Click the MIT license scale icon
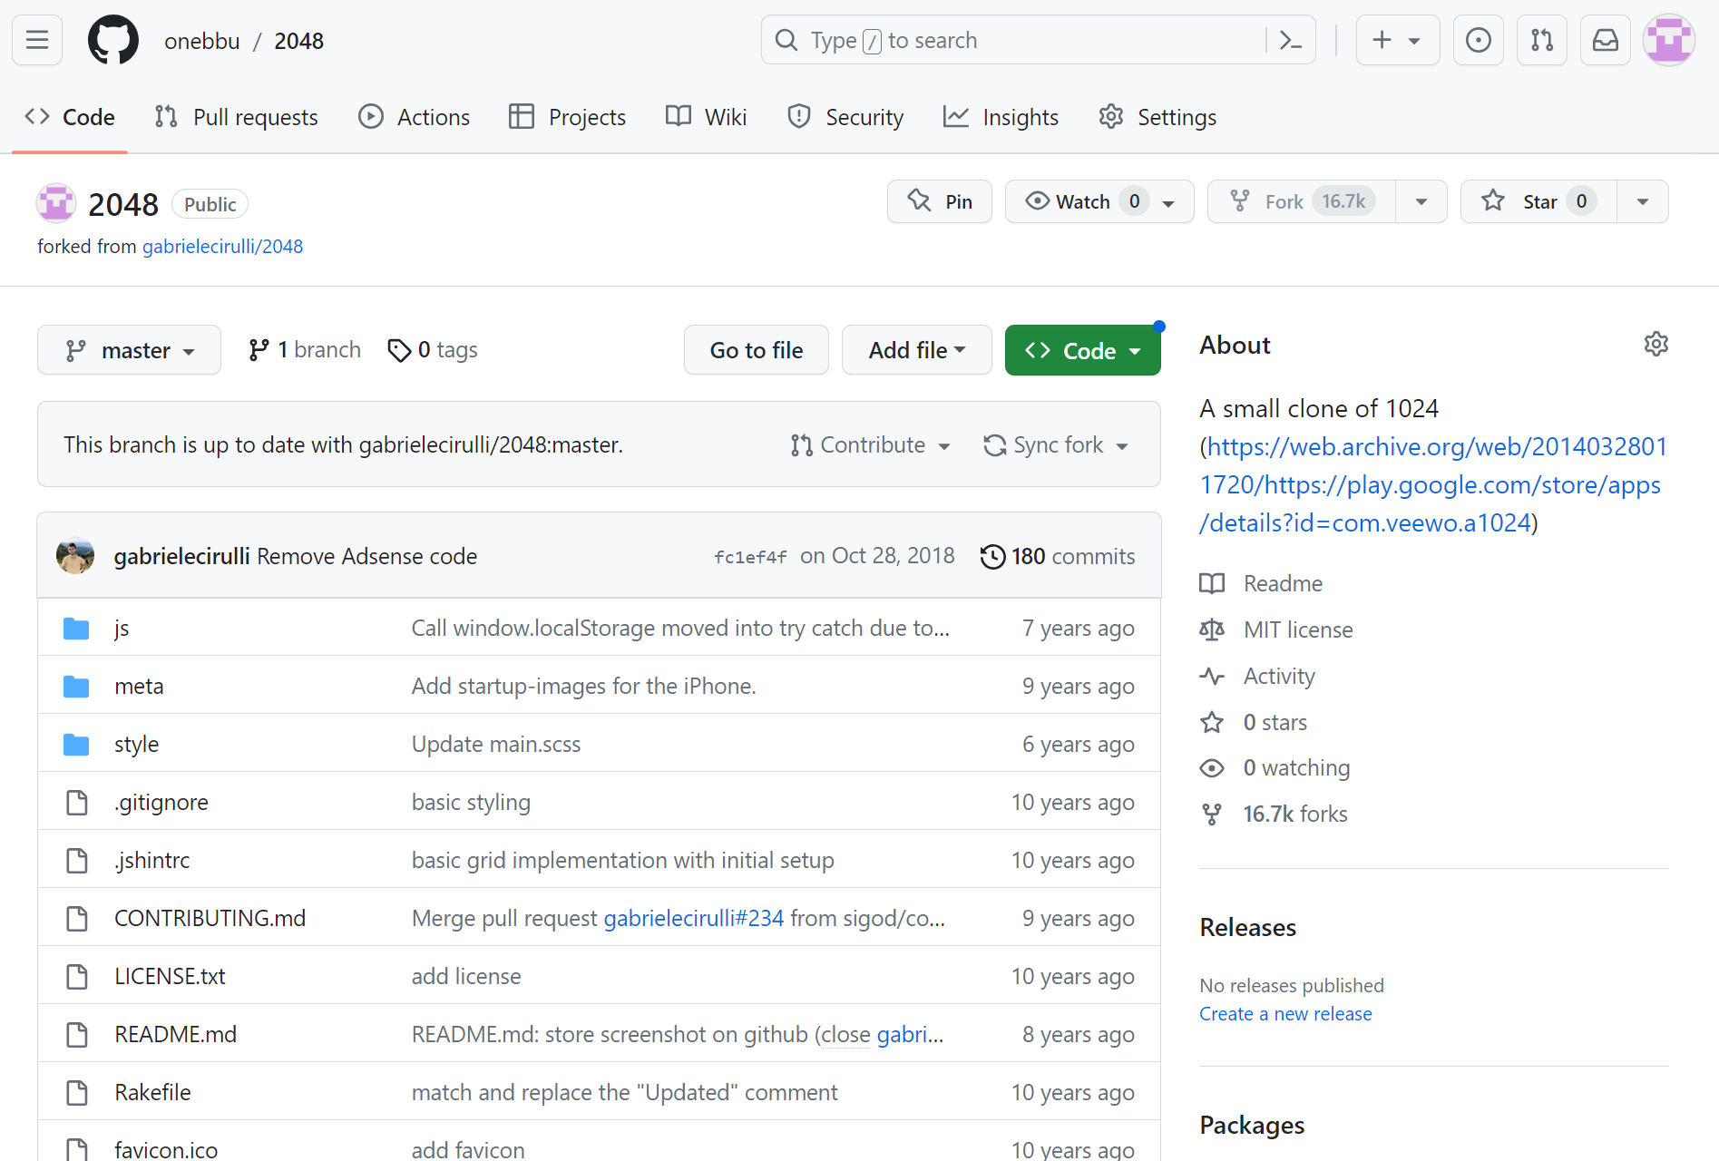The width and height of the screenshot is (1719, 1161). (x=1212, y=629)
